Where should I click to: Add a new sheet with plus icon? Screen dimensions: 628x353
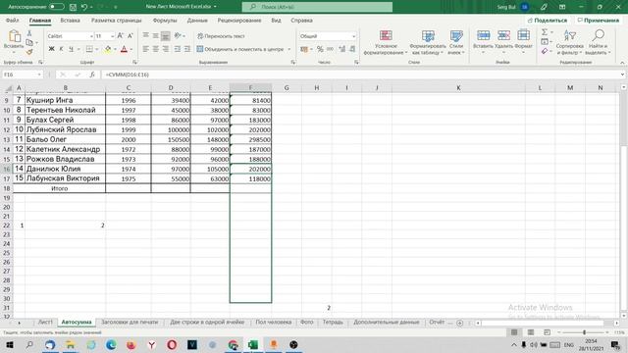[460, 323]
